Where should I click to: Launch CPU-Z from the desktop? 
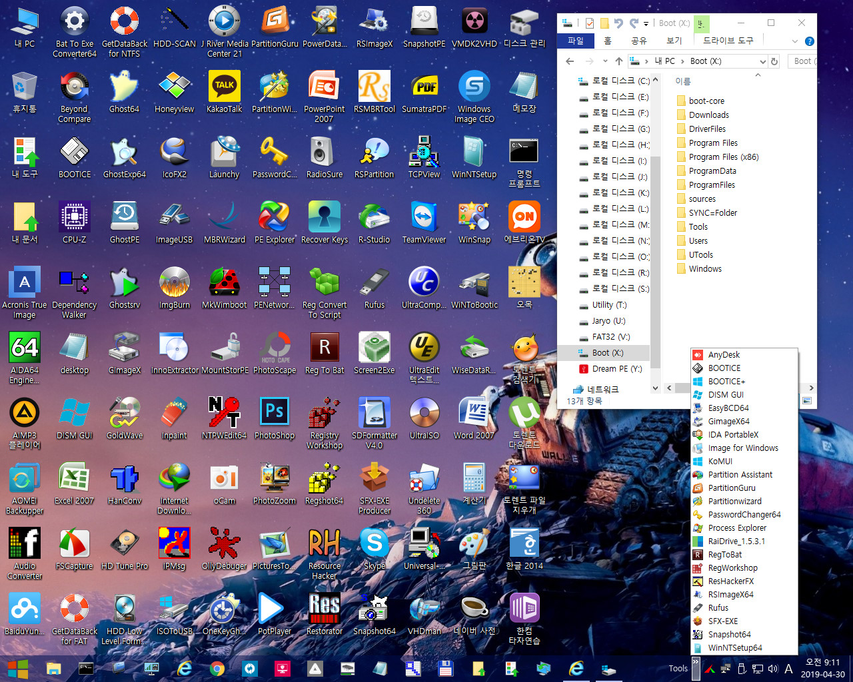click(75, 223)
